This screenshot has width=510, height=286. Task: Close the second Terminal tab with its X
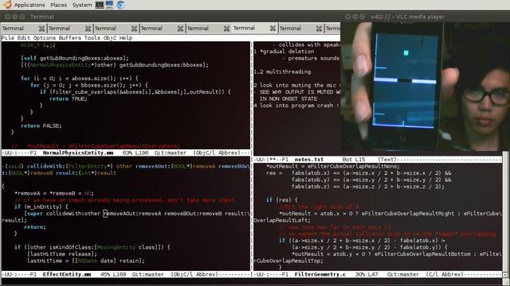coord(88,29)
